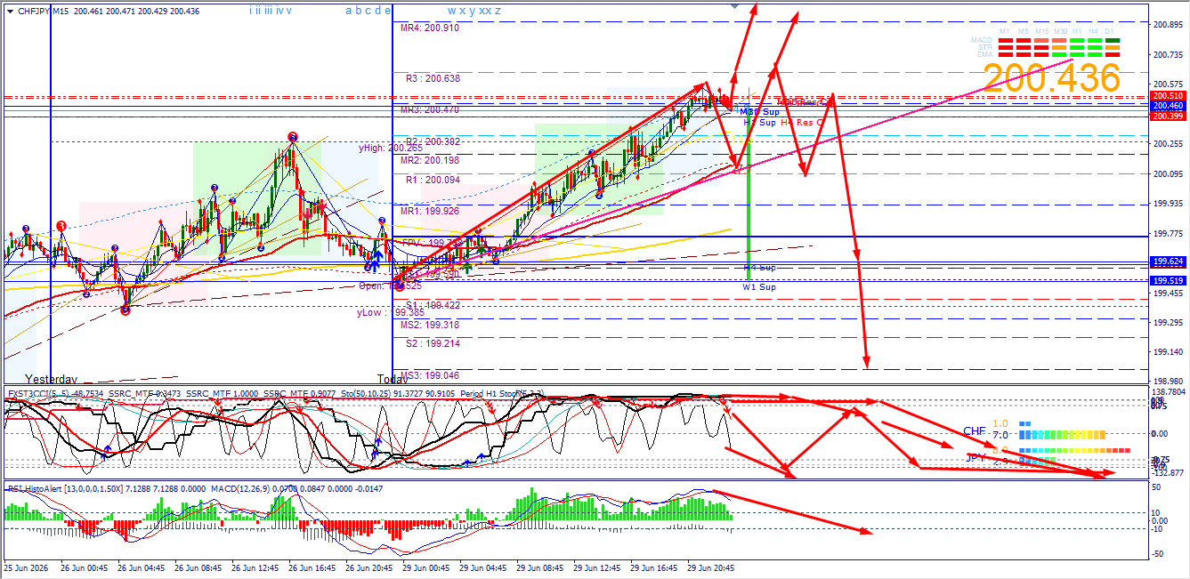Click the red circle marker numbered 3

(x=61, y=226)
